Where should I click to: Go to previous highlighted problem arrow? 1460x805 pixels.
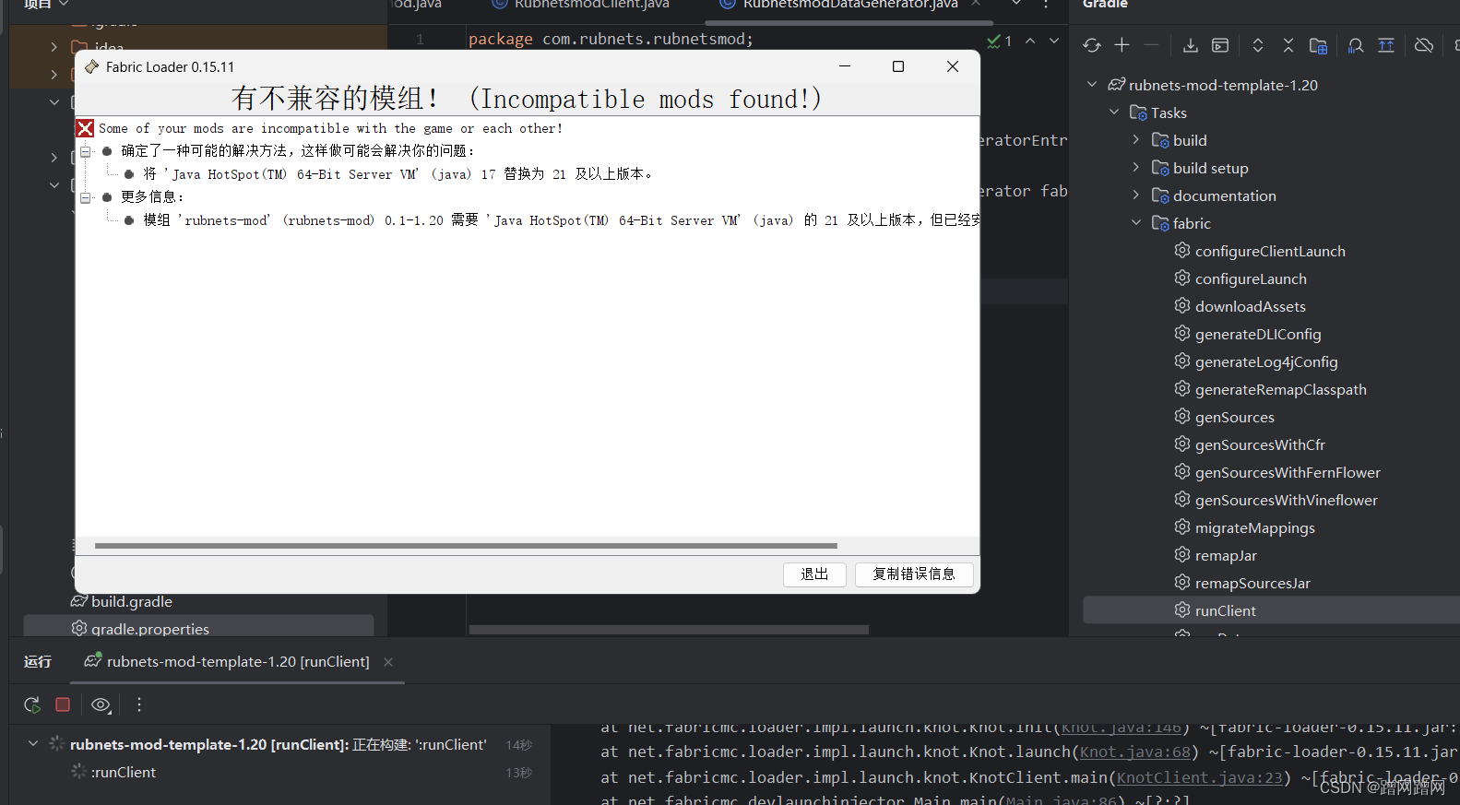pos(1030,41)
